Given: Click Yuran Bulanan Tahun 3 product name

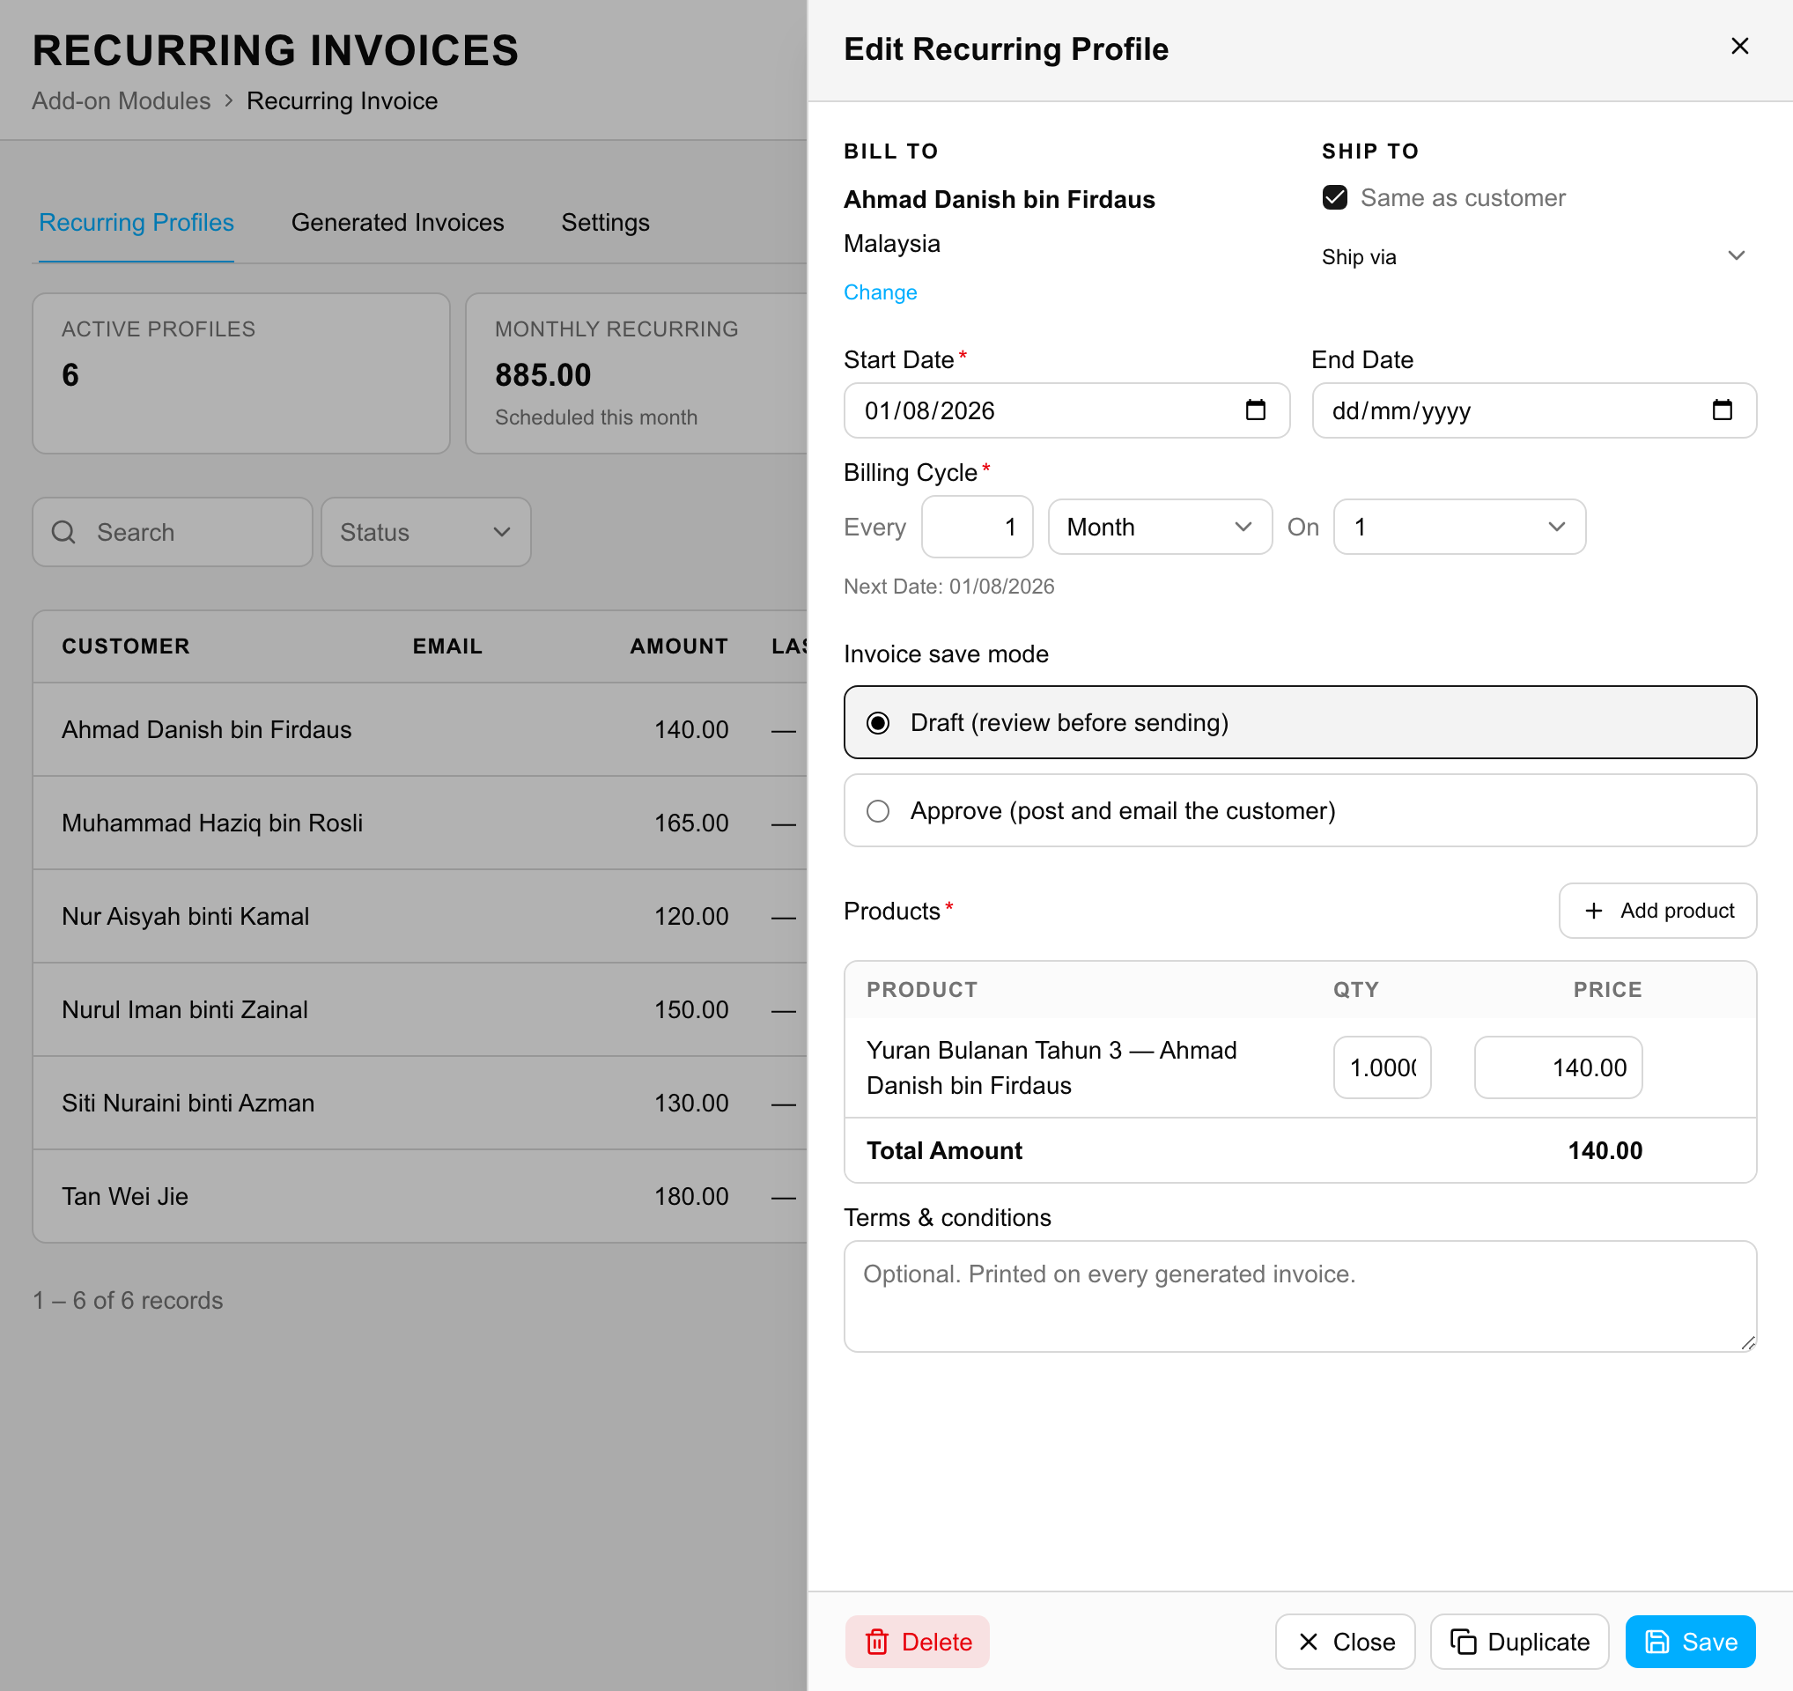Looking at the screenshot, I should 1051,1067.
